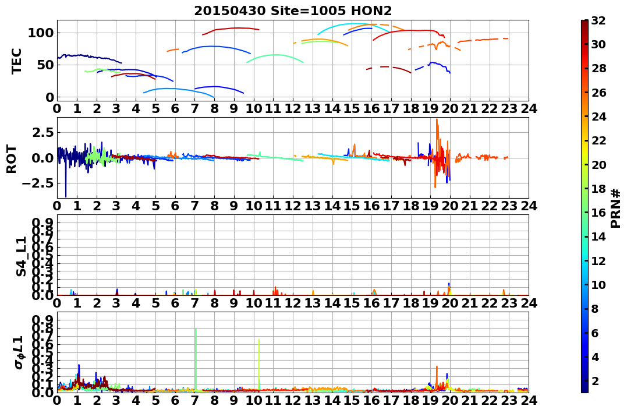This screenshot has height=413, width=627.
Task: Click colorbar tick label 28
Action: [x=598, y=68]
